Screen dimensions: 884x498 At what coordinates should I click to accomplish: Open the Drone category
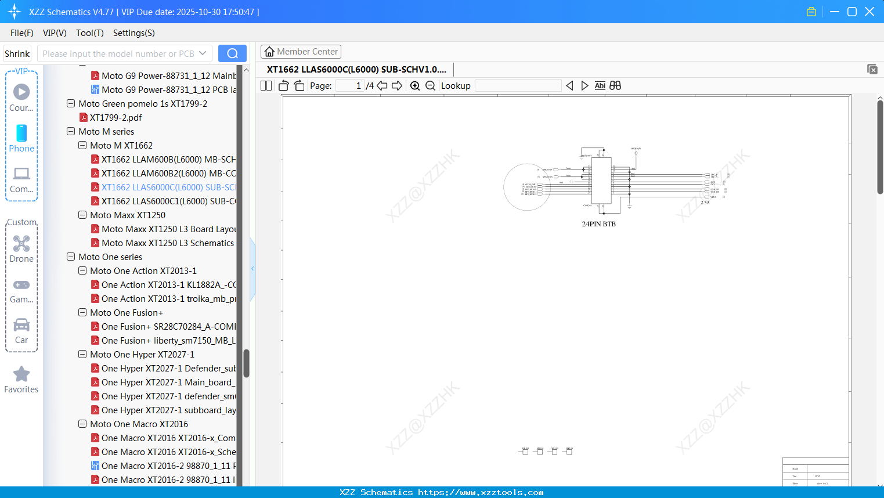(21, 249)
